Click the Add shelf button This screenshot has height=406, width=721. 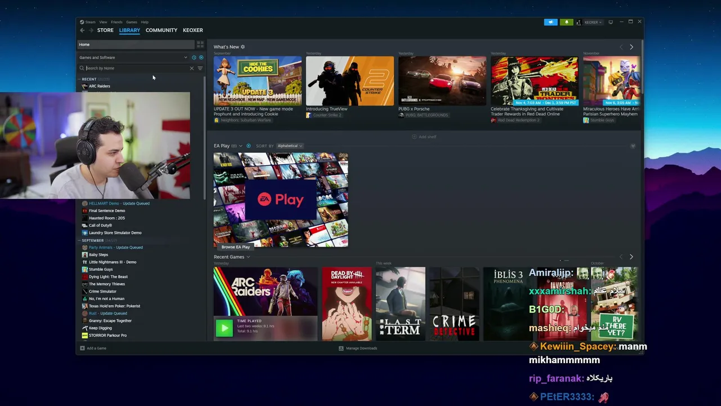tap(424, 136)
